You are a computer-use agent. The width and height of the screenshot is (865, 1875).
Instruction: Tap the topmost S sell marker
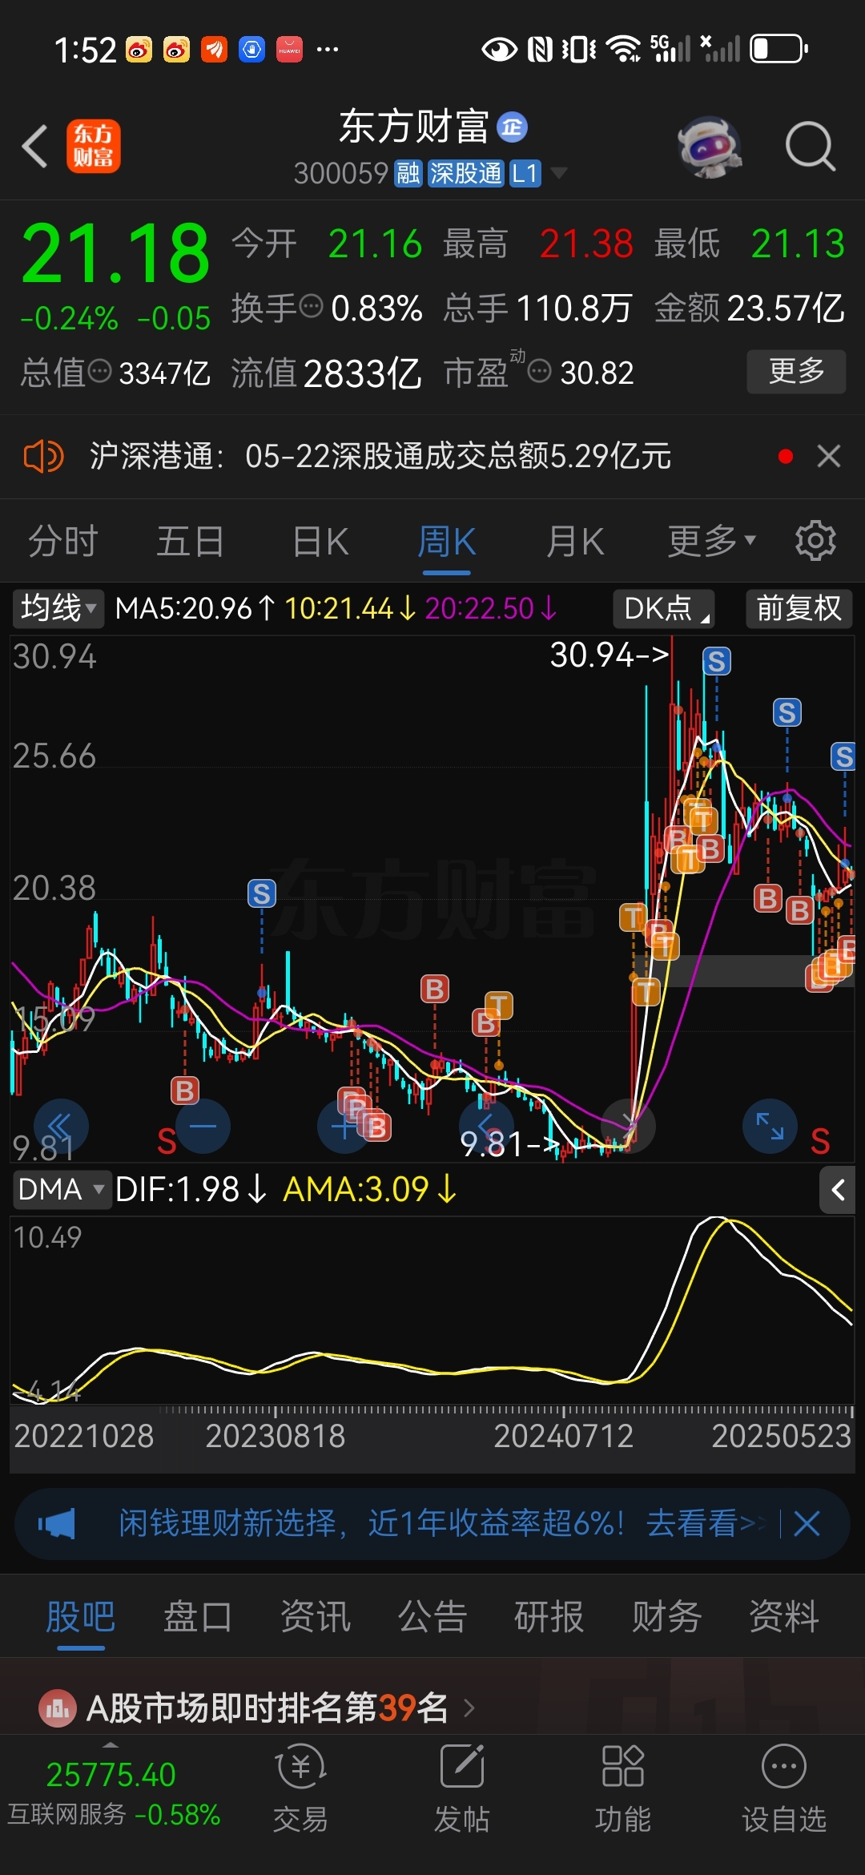click(717, 661)
